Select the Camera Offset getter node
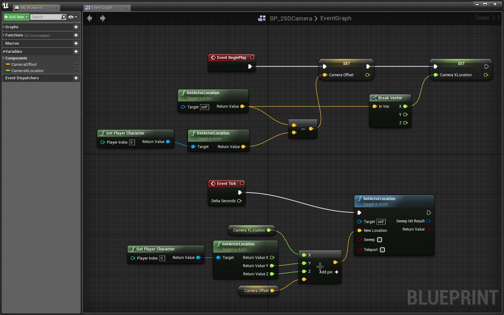The image size is (504, 315). [259, 291]
